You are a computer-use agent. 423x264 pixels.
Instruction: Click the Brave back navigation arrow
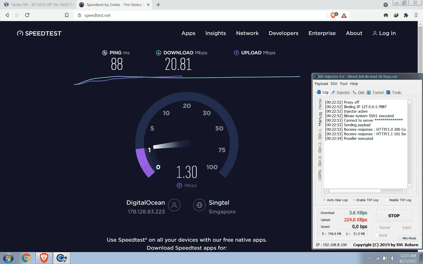coord(7,15)
